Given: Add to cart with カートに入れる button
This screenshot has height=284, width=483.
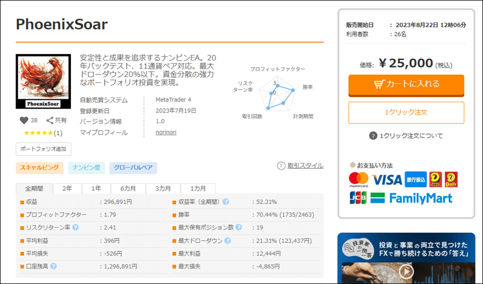Looking at the screenshot, I should click(406, 84).
